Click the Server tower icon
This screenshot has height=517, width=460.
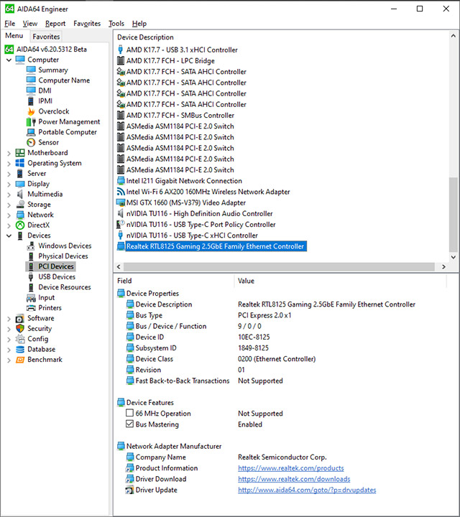(20, 174)
